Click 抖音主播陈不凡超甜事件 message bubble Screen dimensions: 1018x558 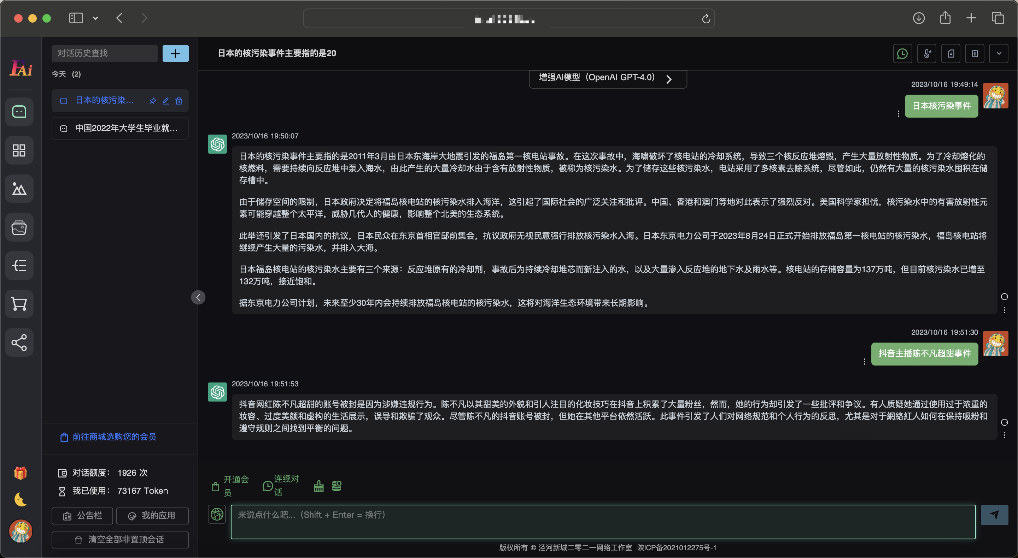[924, 354]
